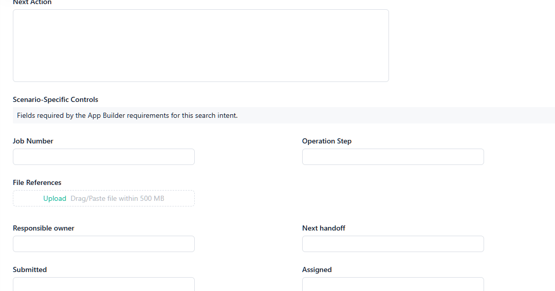This screenshot has width=555, height=291.
Task: Click the Upload link under File References
Action: (x=54, y=198)
